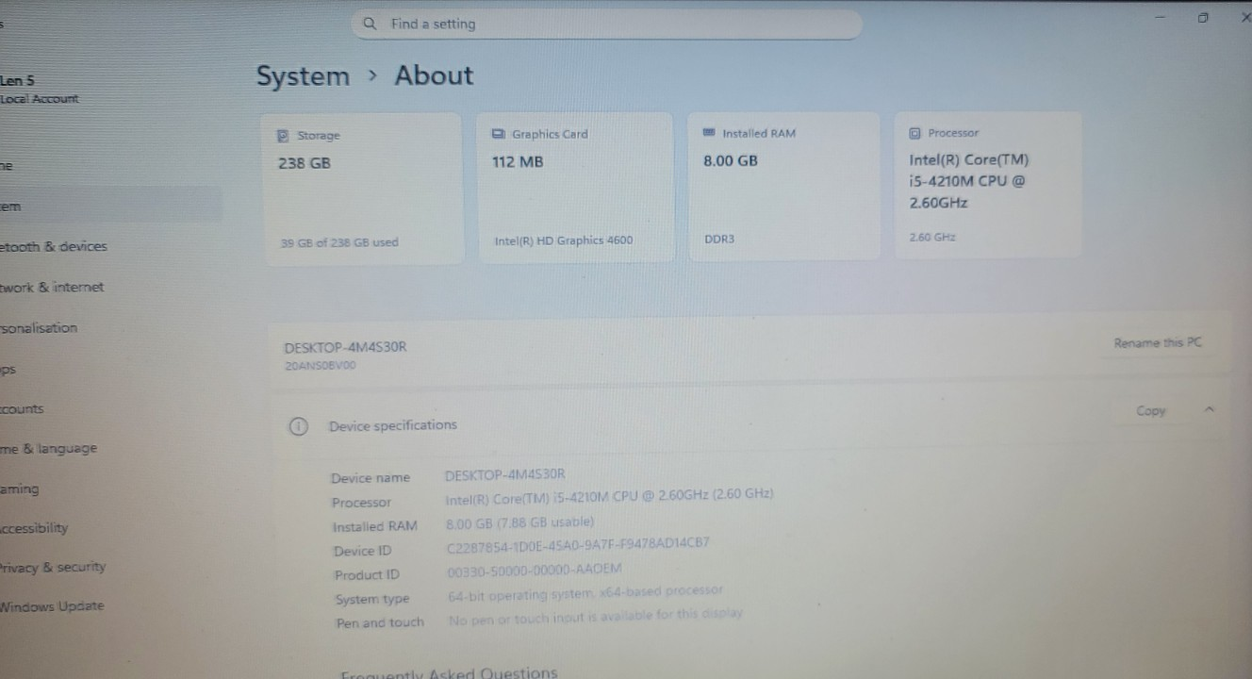
Task: Click the Device specifications info icon
Action: tap(298, 426)
